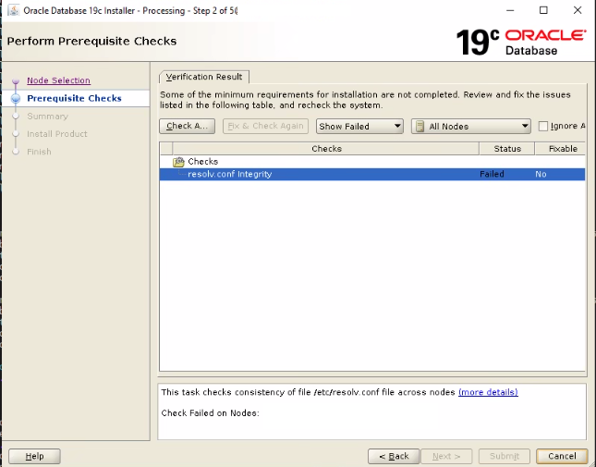This screenshot has height=467, width=596.
Task: Click the server icon in All Nodes dropdown
Action: (420, 127)
